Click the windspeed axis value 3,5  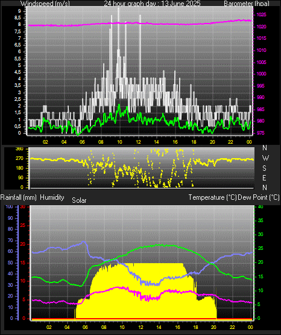click(x=17, y=86)
